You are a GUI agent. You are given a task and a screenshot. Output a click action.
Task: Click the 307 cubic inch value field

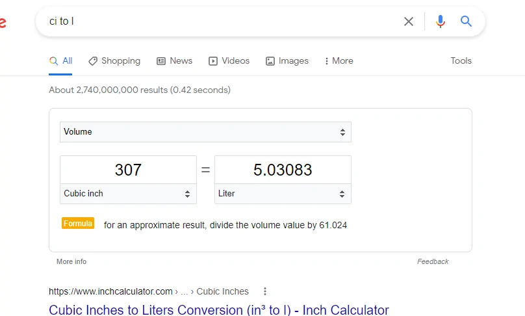(128, 170)
